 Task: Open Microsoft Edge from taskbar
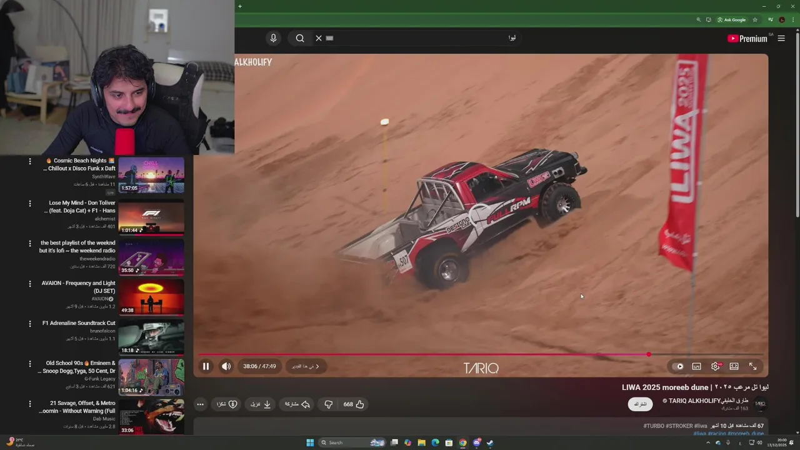435,442
